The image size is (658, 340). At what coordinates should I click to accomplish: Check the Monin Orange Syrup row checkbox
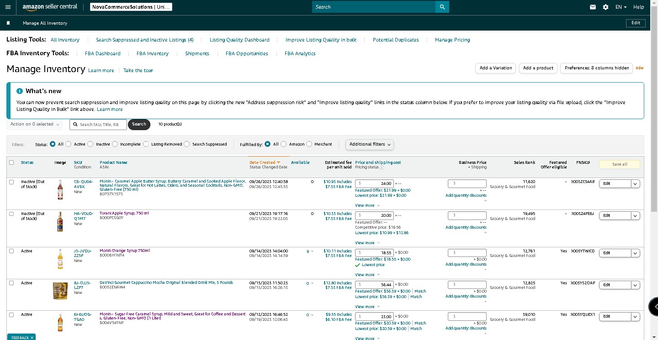[x=11, y=251]
